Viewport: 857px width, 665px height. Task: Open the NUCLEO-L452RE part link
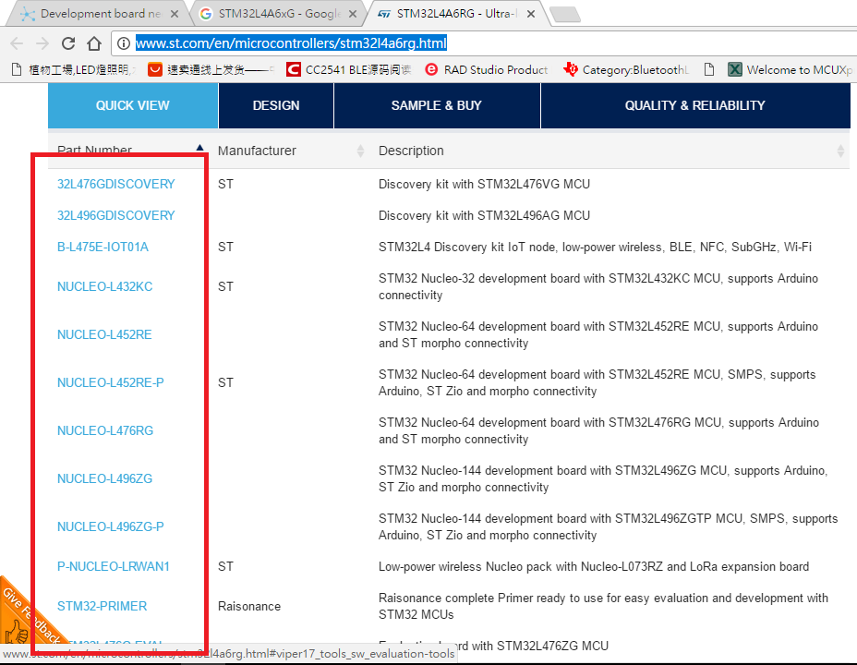pyautogui.click(x=104, y=335)
